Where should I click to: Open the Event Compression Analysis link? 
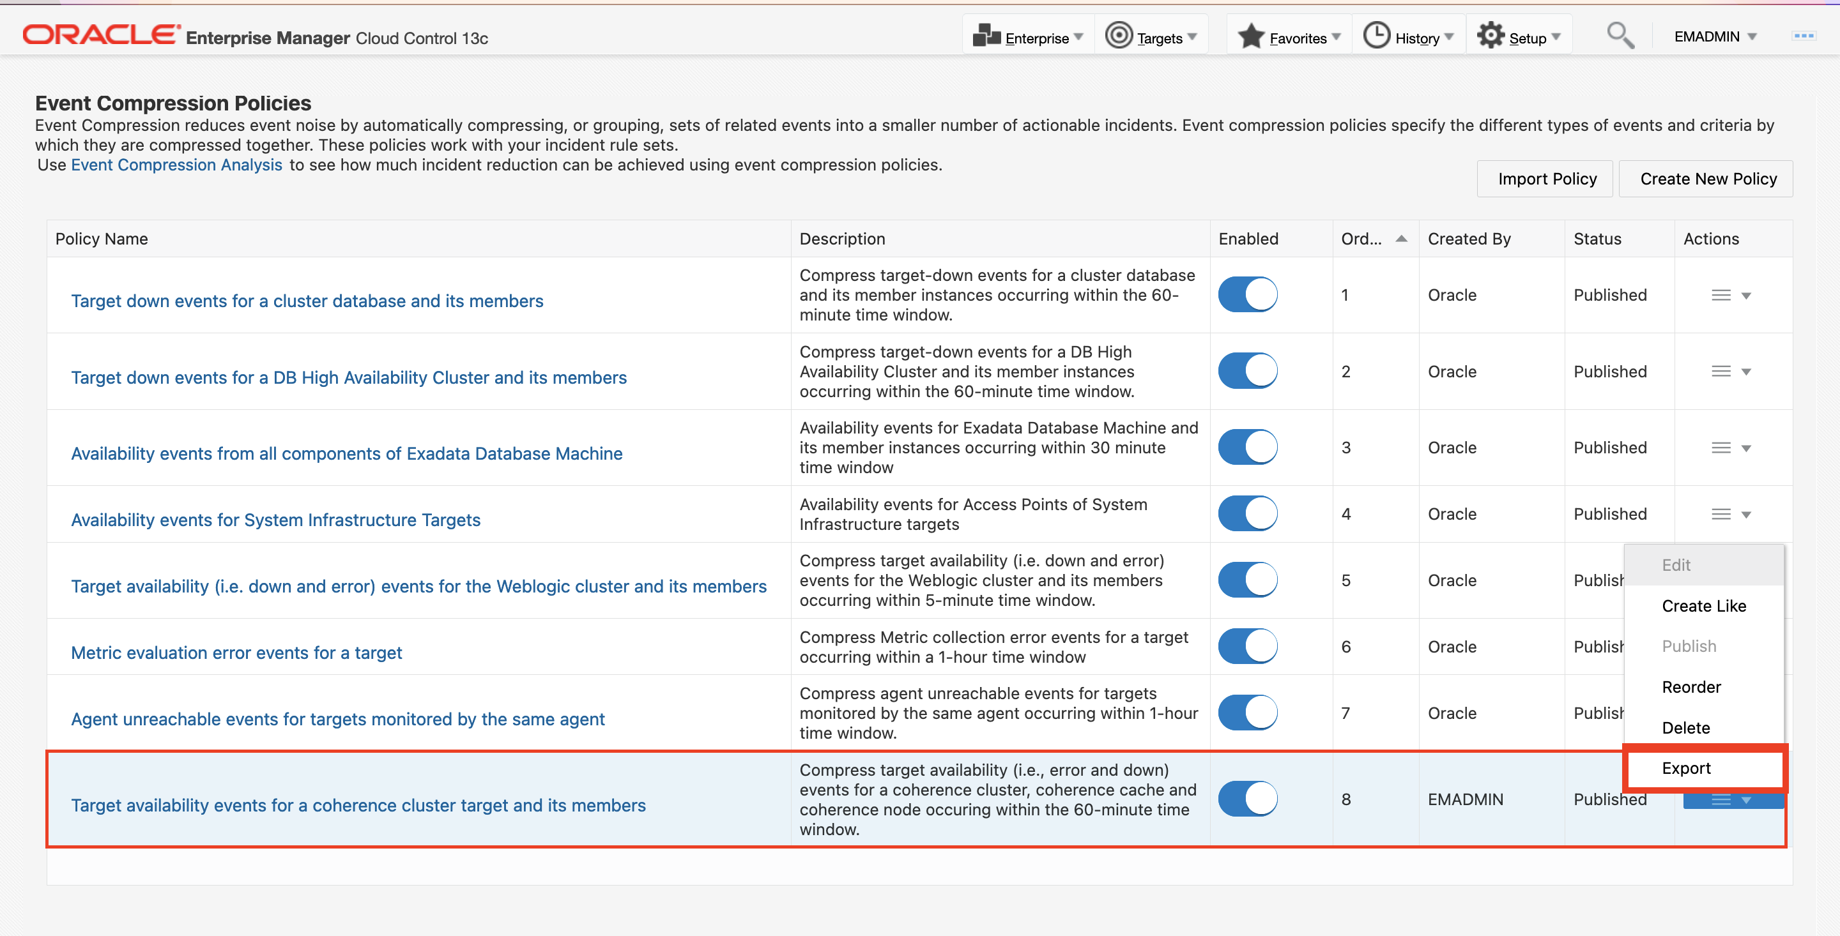[x=176, y=165]
